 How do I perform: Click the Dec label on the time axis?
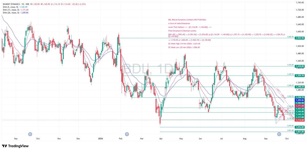pos(78,139)
